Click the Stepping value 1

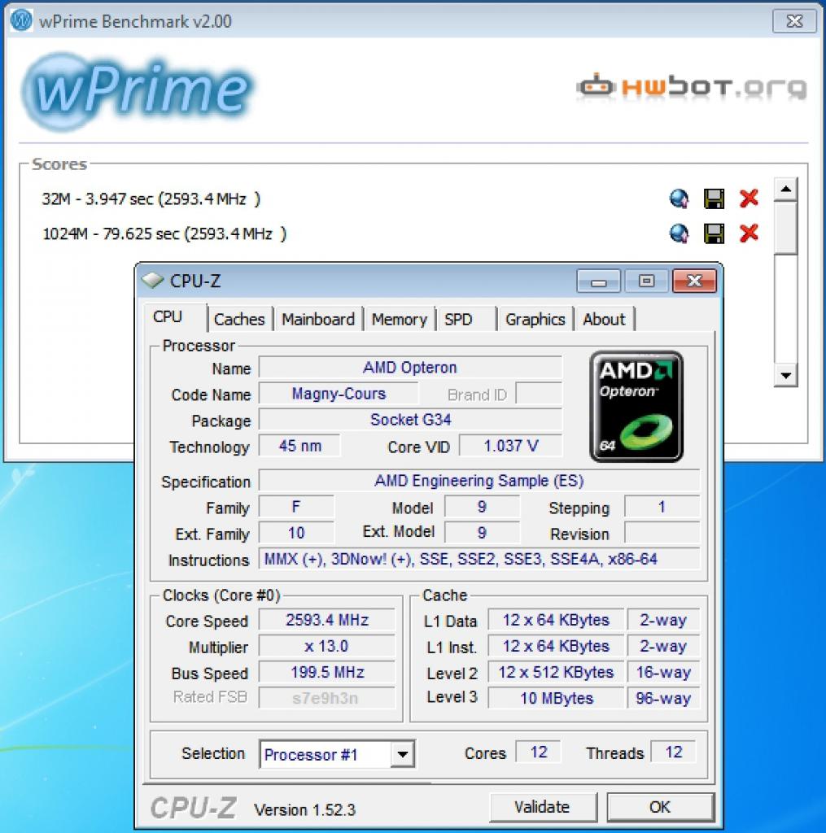click(662, 507)
